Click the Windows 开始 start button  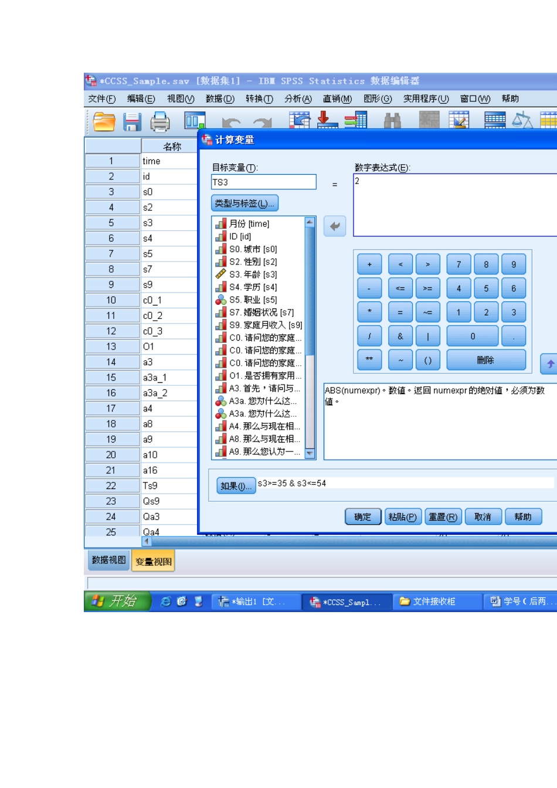(x=118, y=601)
